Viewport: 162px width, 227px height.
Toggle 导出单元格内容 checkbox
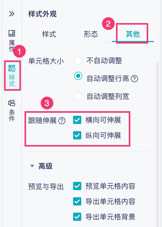click(77, 202)
